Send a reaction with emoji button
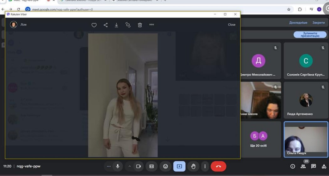329x176 pixels. pos(165,166)
